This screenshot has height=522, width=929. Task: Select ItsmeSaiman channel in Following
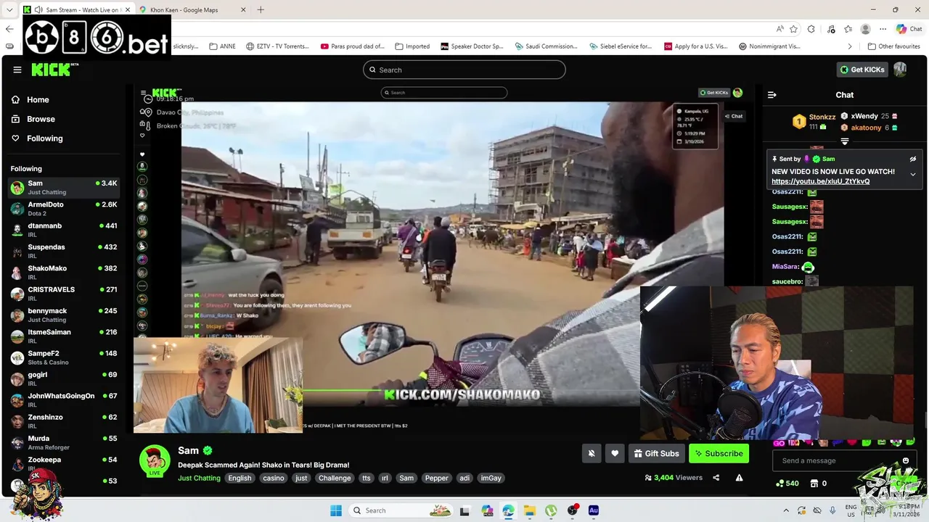point(62,336)
